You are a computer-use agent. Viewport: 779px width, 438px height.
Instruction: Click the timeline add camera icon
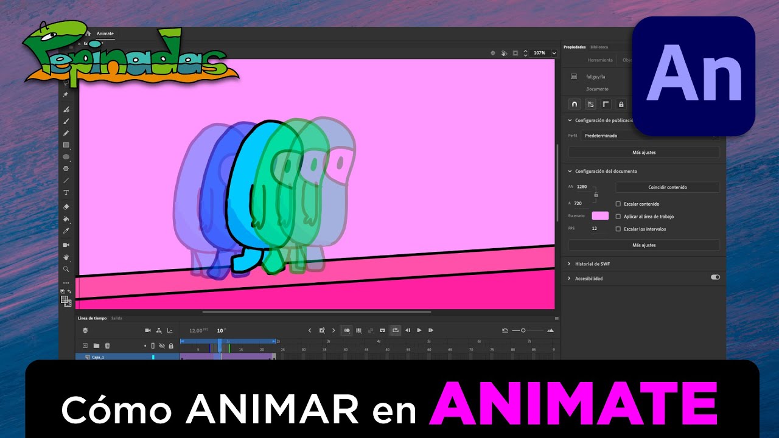[147, 330]
